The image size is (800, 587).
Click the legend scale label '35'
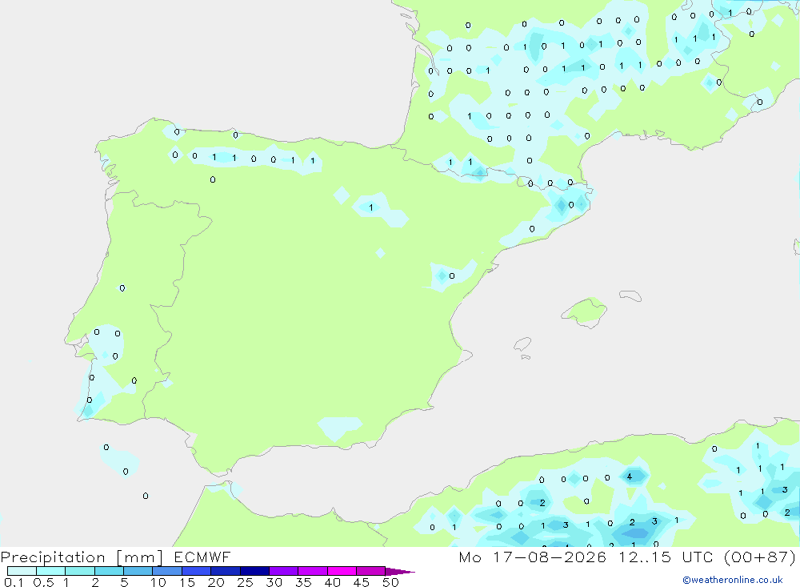tap(303, 582)
